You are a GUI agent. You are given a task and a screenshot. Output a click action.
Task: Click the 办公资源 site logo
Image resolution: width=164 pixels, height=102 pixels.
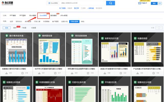pos(7,3)
